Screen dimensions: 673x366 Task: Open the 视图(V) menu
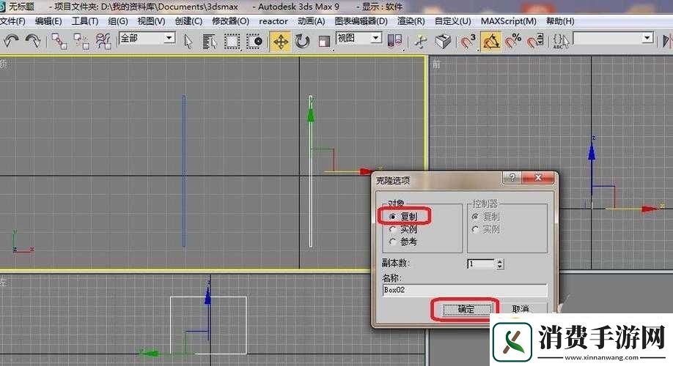click(x=151, y=21)
